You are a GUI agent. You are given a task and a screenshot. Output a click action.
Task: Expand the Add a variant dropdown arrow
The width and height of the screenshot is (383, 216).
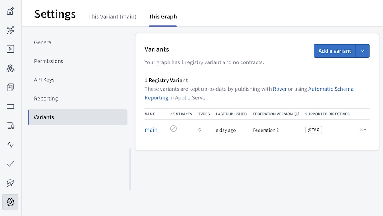click(363, 51)
